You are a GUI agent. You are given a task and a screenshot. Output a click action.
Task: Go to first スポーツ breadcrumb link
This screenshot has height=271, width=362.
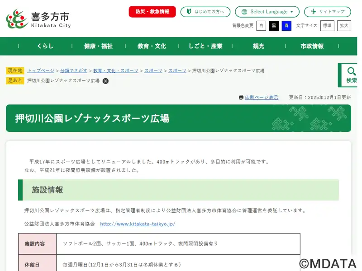coord(153,70)
